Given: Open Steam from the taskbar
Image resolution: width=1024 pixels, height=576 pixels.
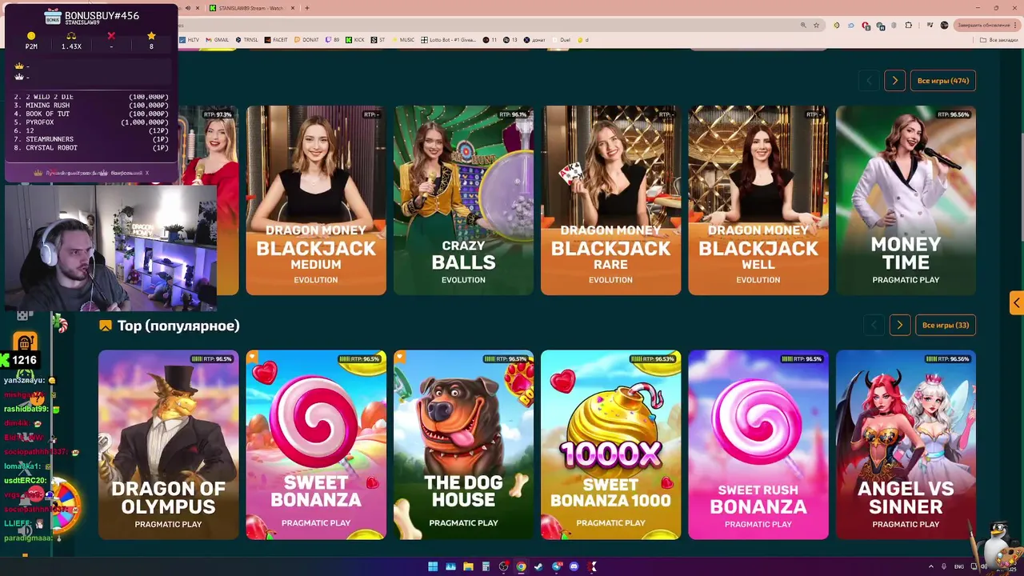Looking at the screenshot, I should 538,566.
